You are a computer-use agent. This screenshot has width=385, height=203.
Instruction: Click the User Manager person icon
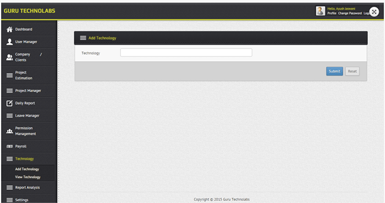point(9,42)
